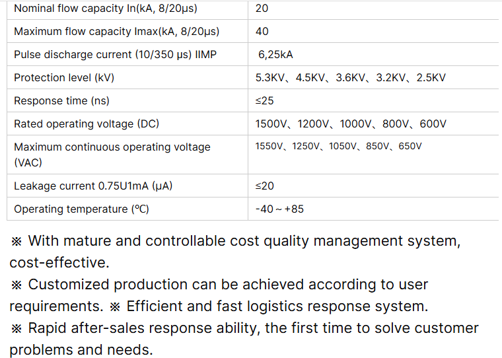Select the Pulse discharge current IIMP label
Screen dimensions: 502x358
click(x=115, y=55)
